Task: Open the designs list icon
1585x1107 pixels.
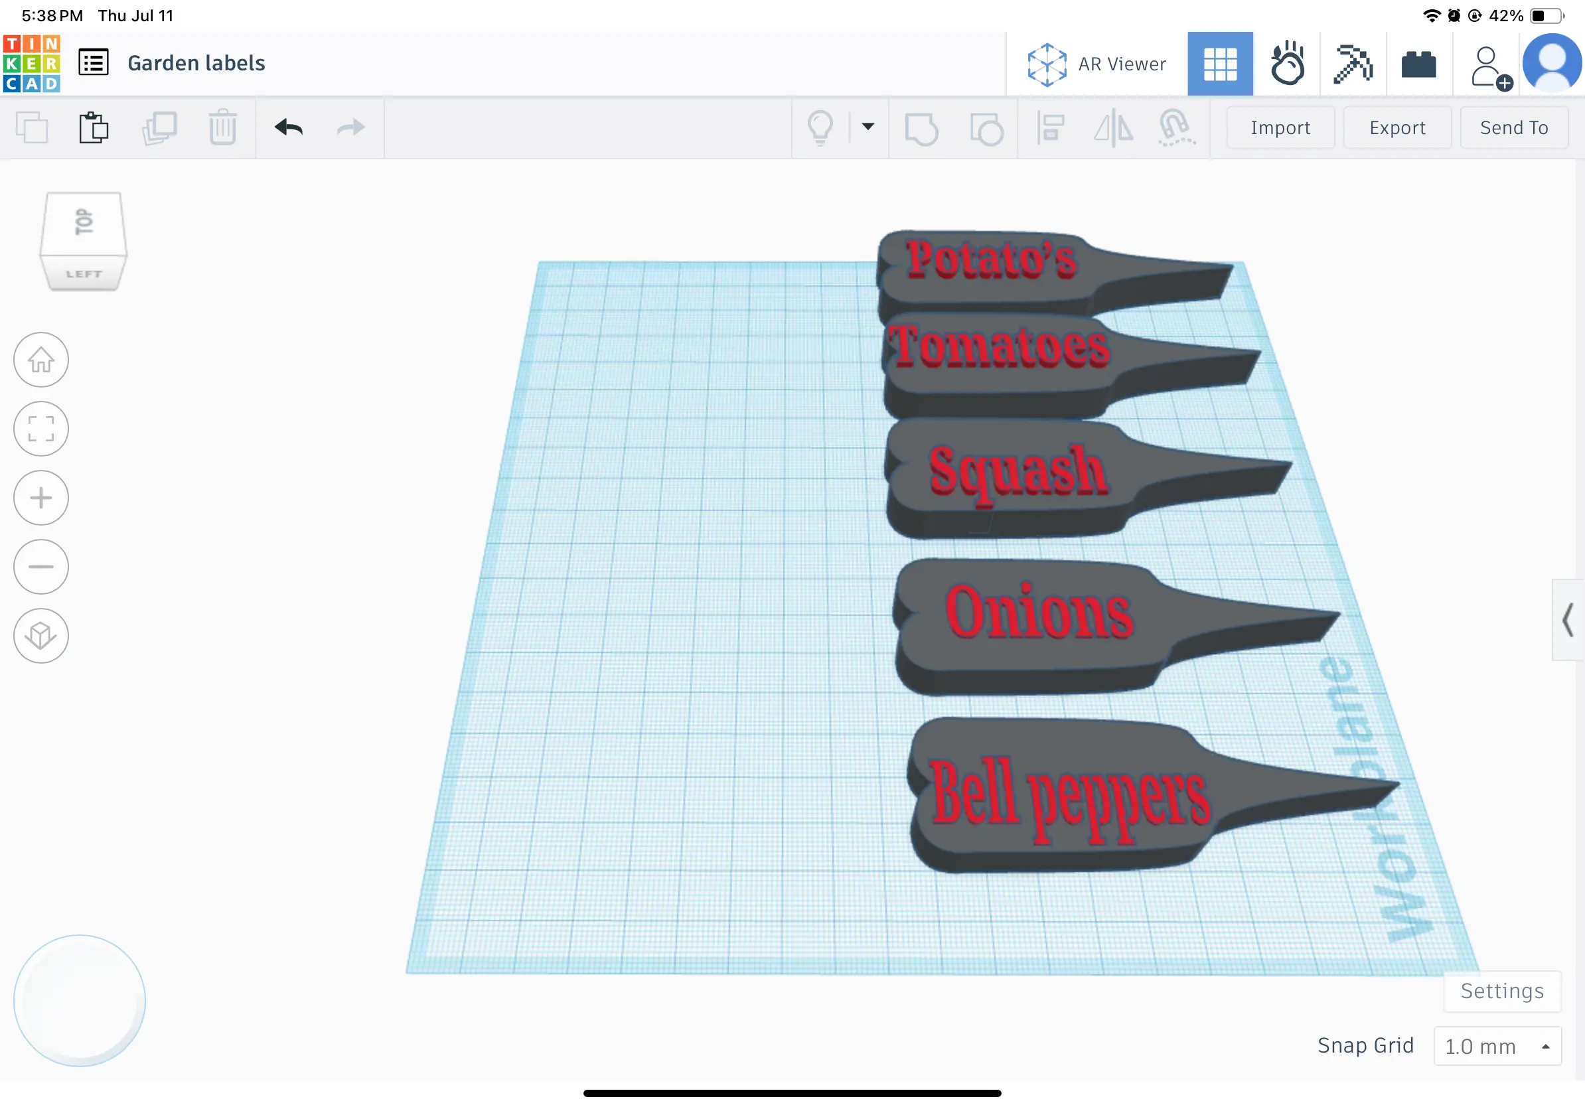Action: pyautogui.click(x=93, y=63)
